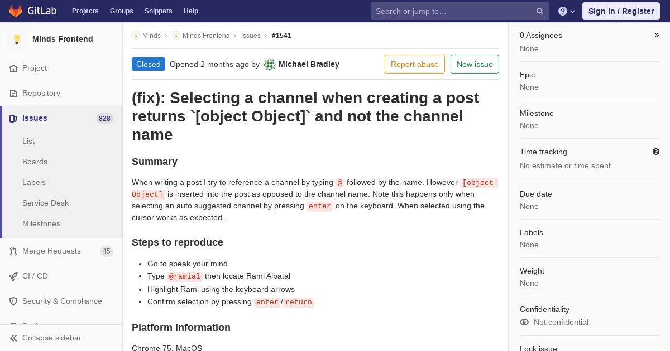Click the Platform information heading

[181, 328]
